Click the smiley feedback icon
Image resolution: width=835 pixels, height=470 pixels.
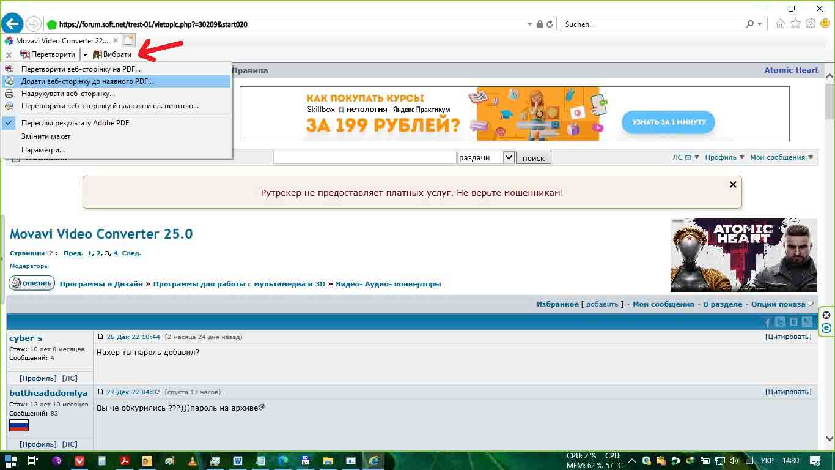[825, 24]
